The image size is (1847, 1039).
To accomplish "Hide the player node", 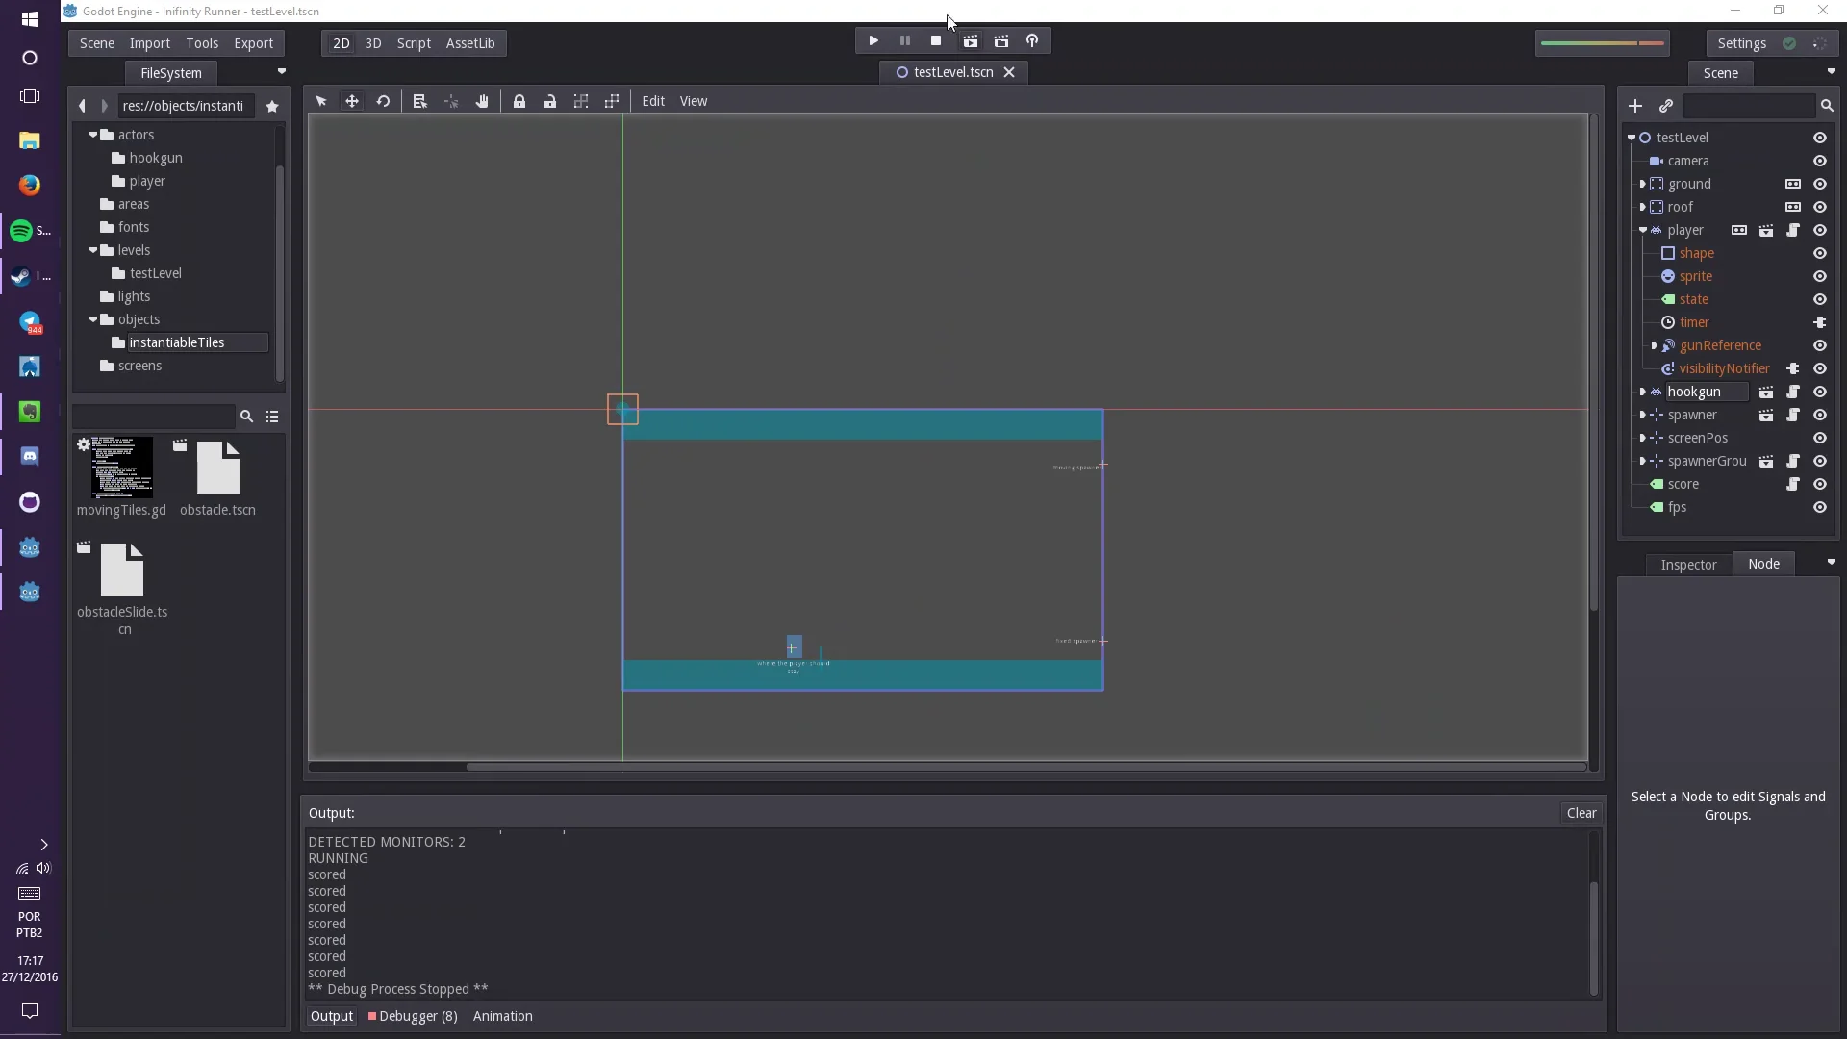I will (x=1820, y=230).
